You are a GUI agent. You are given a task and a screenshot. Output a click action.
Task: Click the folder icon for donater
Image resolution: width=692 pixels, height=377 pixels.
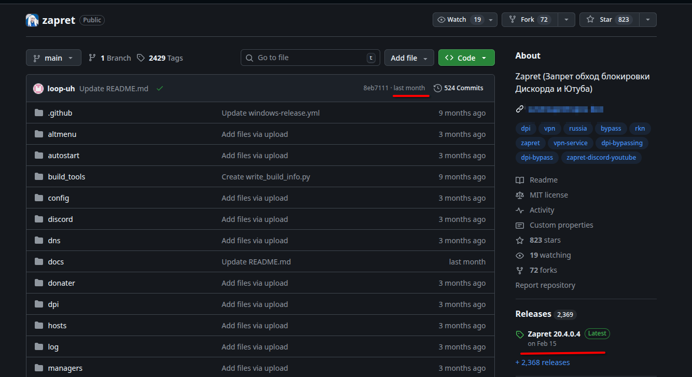click(39, 283)
